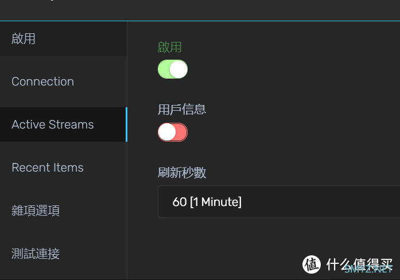Click the green 啟用 label above the switch
Image resolution: width=400 pixels, height=280 pixels.
coord(170,47)
